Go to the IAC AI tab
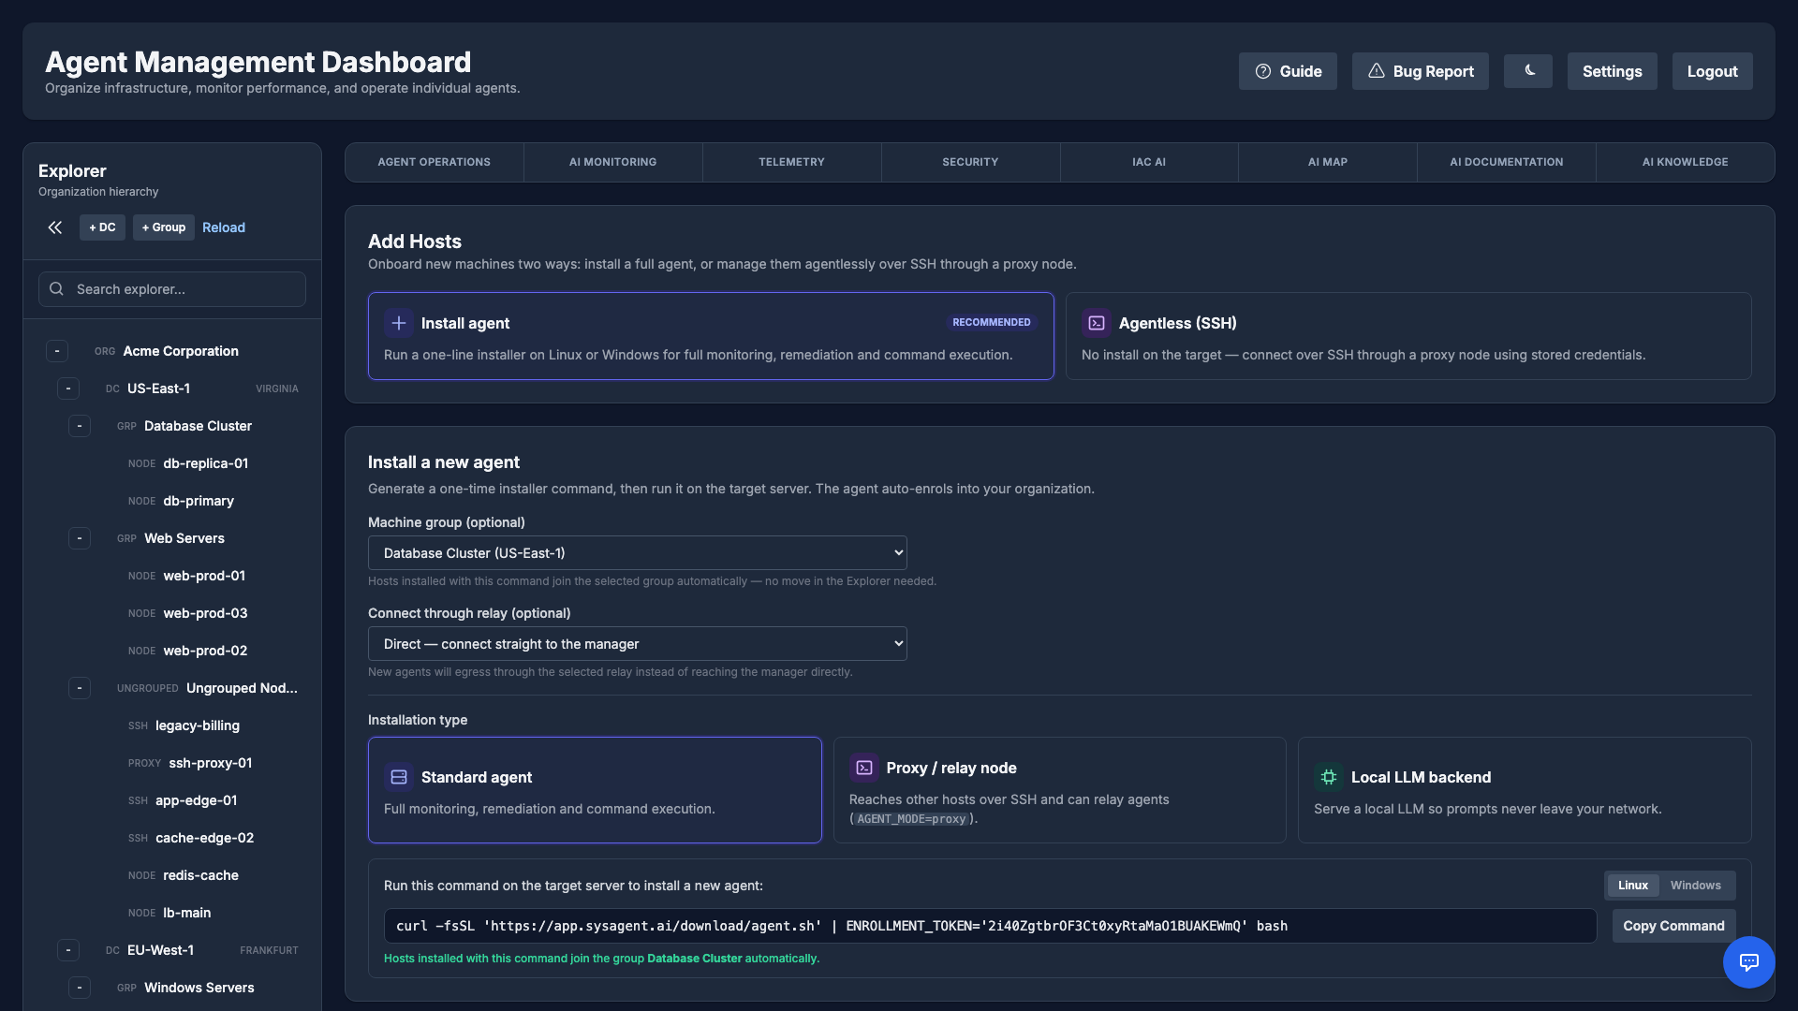 (x=1149, y=162)
